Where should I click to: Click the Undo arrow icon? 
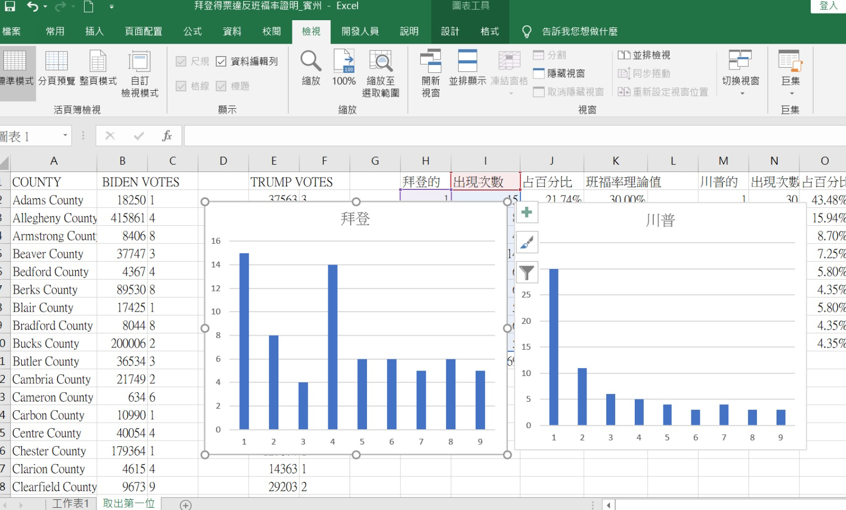32,7
